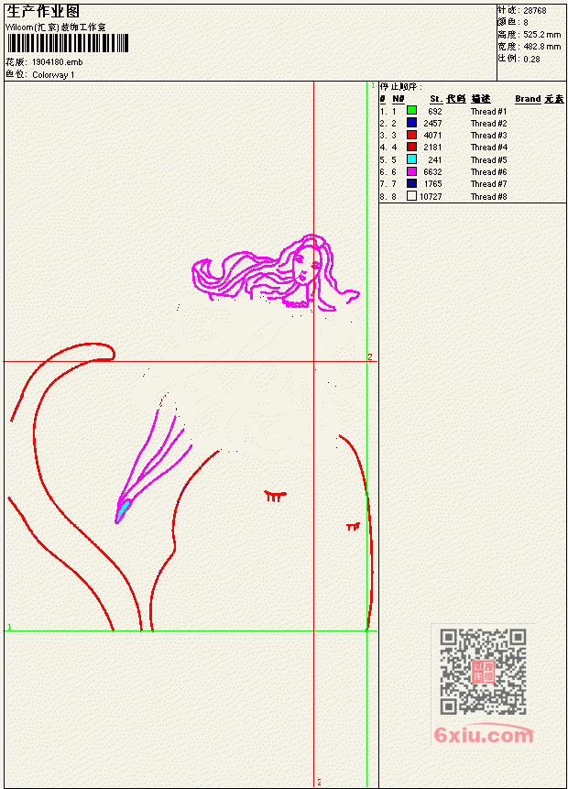Click the '生产作业图' title
Screen dimensions: 568x789
pos(43,12)
